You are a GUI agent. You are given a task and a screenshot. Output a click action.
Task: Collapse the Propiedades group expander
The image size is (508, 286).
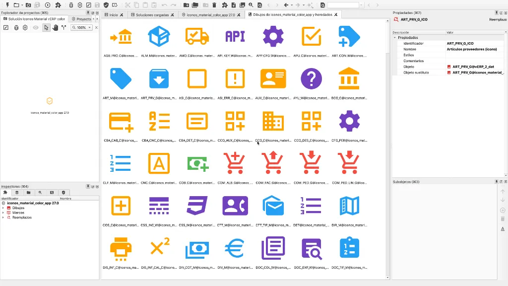395,37
